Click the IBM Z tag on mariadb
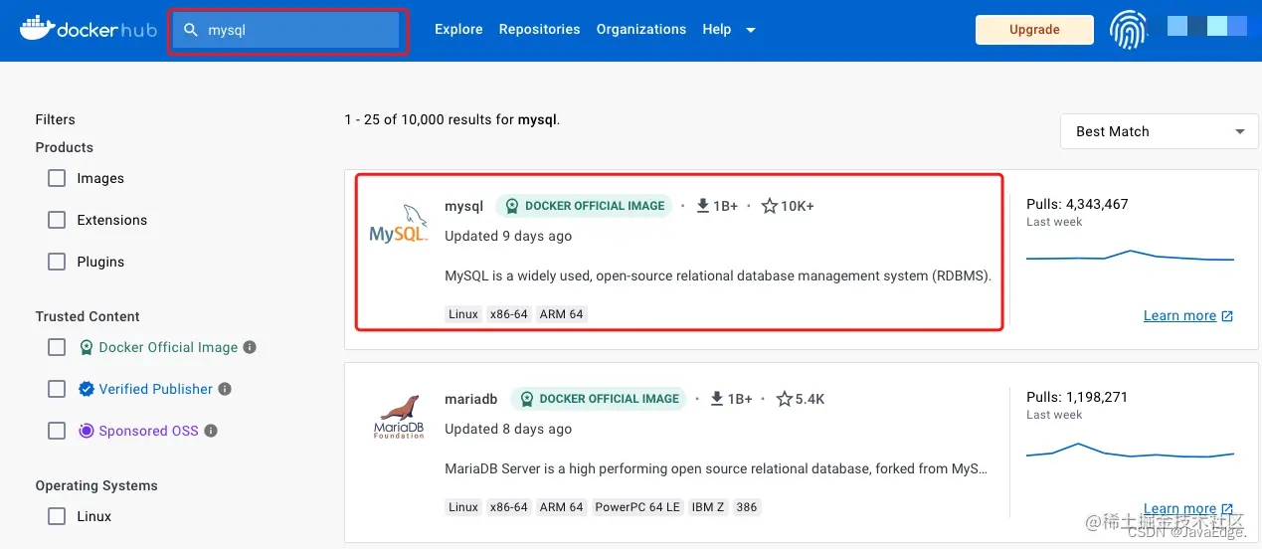 (709, 507)
